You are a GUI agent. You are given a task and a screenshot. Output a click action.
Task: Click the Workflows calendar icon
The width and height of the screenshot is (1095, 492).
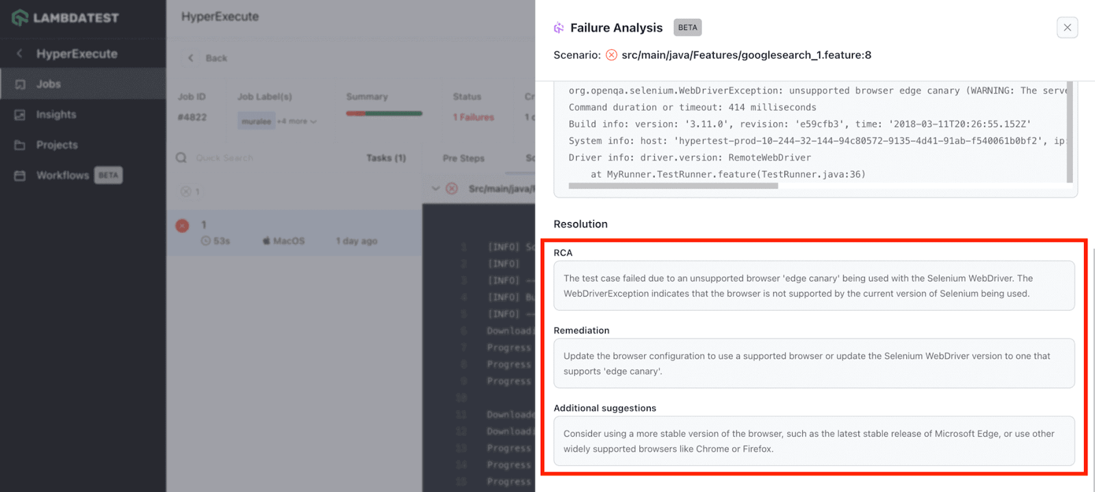point(20,176)
